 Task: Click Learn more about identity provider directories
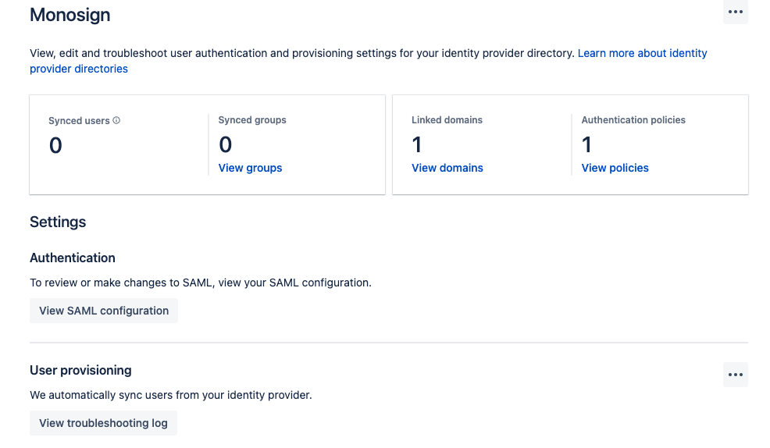642,53
